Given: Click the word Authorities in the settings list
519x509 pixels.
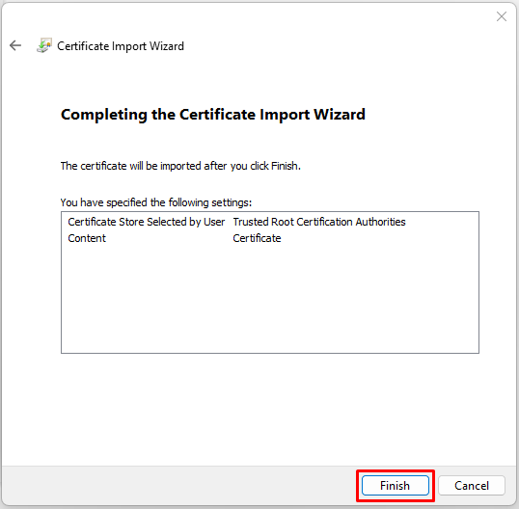Looking at the screenshot, I should click(x=380, y=222).
